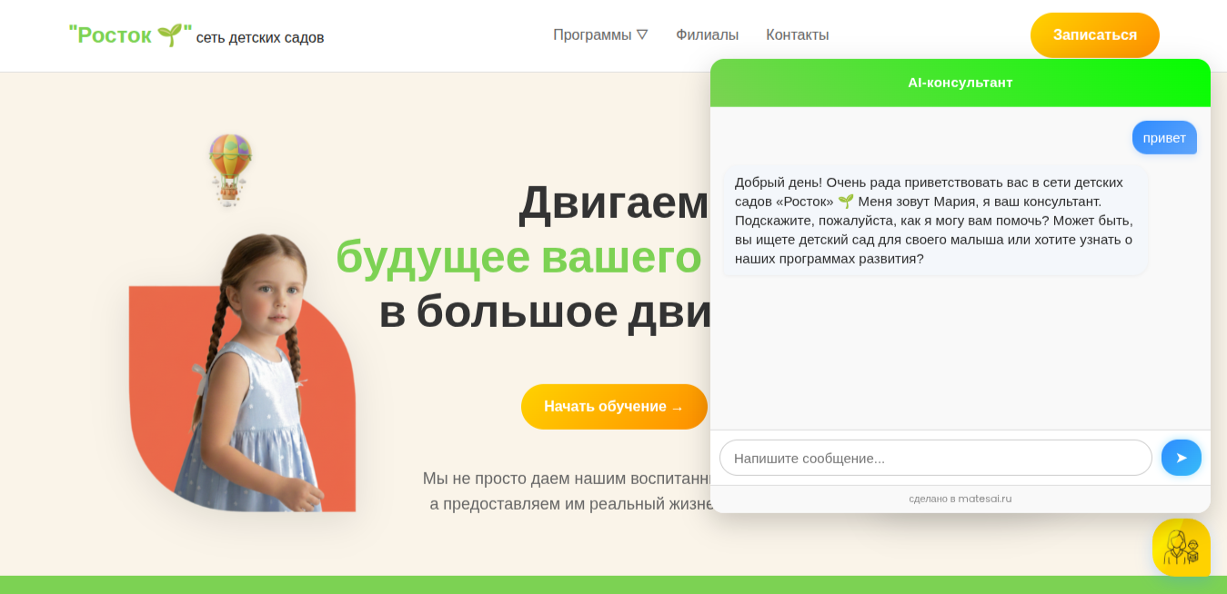Screen dimensions: 1227x594
Task: Open the Контакты navigation item
Action: (x=798, y=35)
